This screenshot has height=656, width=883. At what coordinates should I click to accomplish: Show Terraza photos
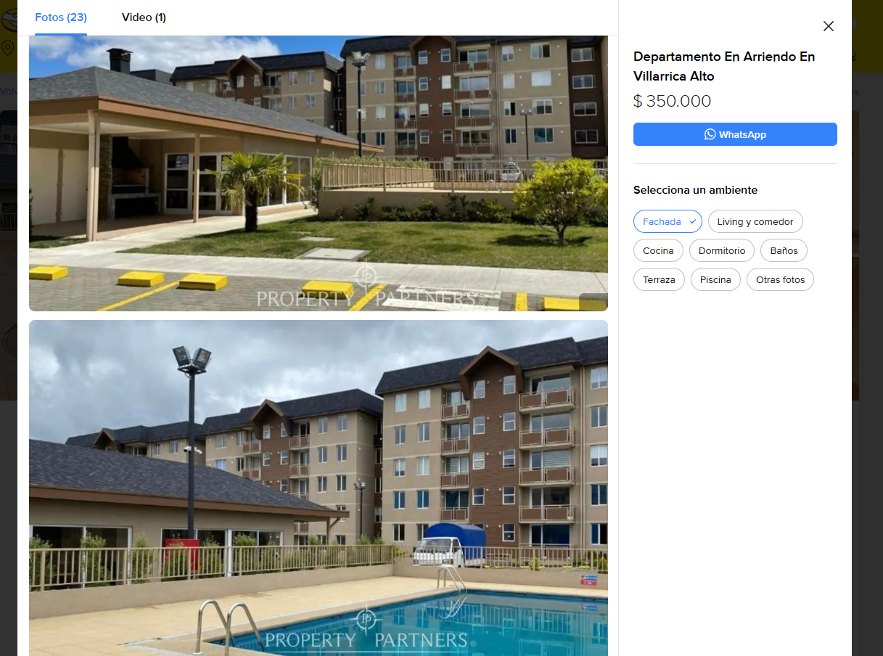pyautogui.click(x=659, y=279)
